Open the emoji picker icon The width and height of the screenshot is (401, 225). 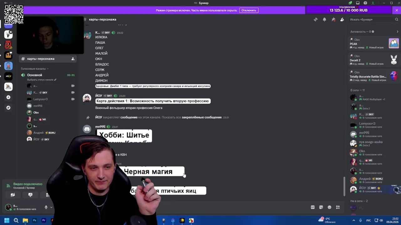click(x=330, y=207)
